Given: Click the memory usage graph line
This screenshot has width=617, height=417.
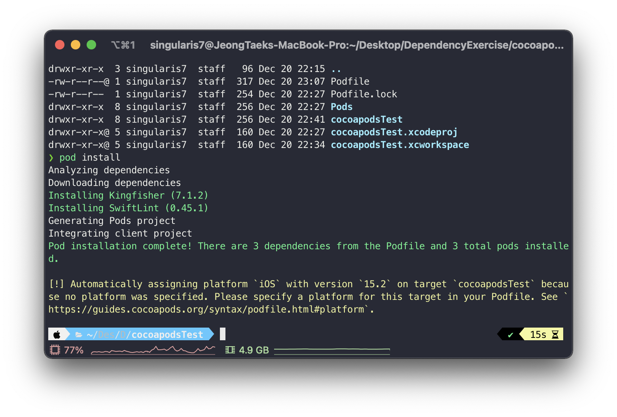Looking at the screenshot, I should point(332,350).
